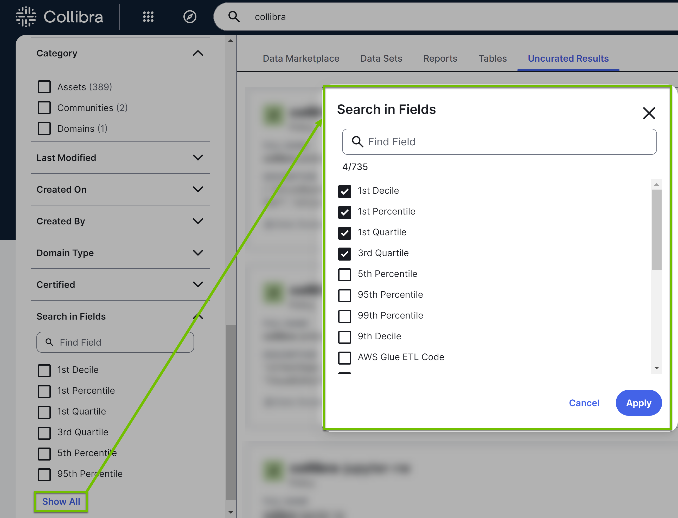678x518 pixels.
Task: Switch to the Data Marketplace tab
Action: (x=301, y=59)
